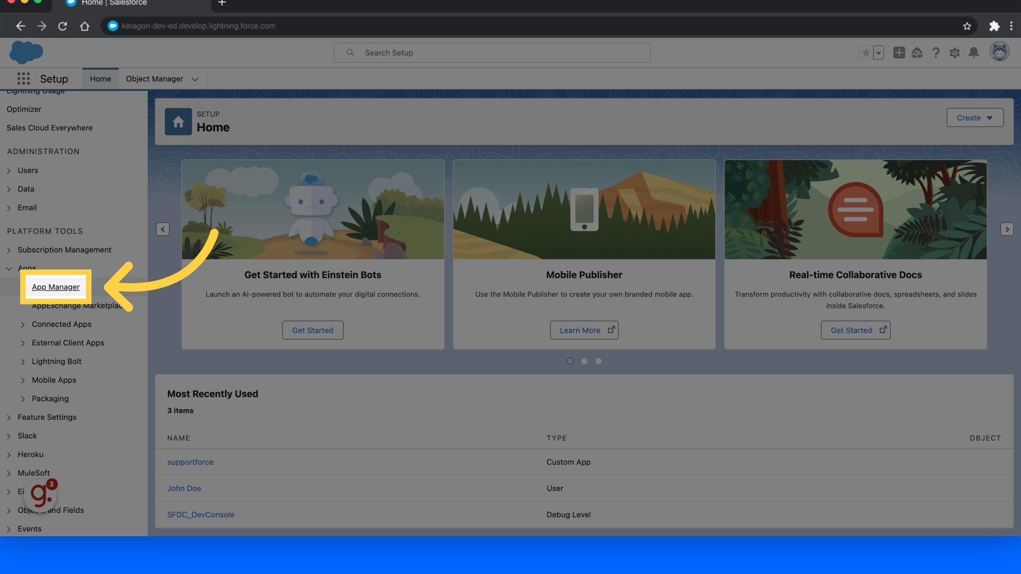Viewport: 1021px width, 574px height.
Task: Open the browser's three-dot menu
Action: (1011, 26)
